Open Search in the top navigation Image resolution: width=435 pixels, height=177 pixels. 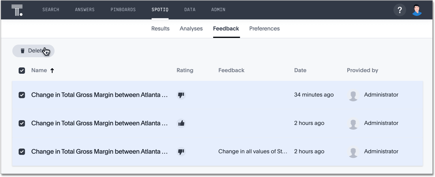(51, 10)
